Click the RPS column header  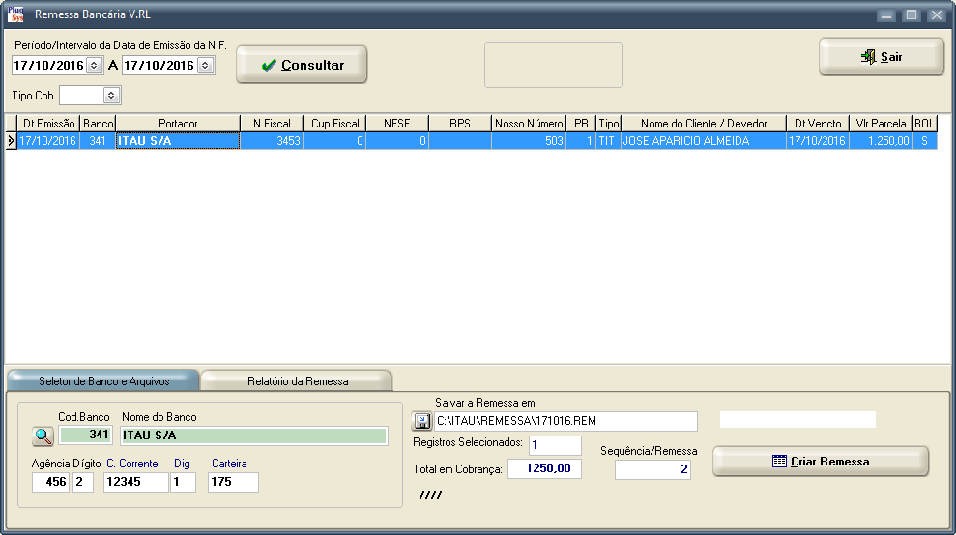(x=460, y=123)
